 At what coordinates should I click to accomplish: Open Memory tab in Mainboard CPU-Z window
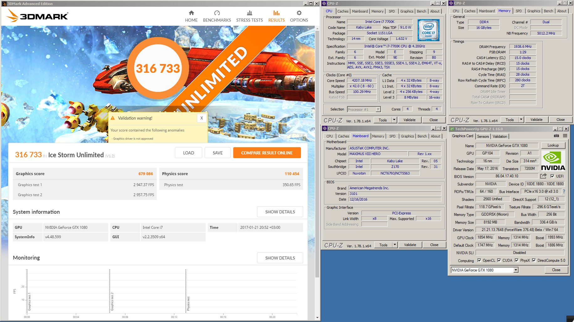click(x=378, y=136)
